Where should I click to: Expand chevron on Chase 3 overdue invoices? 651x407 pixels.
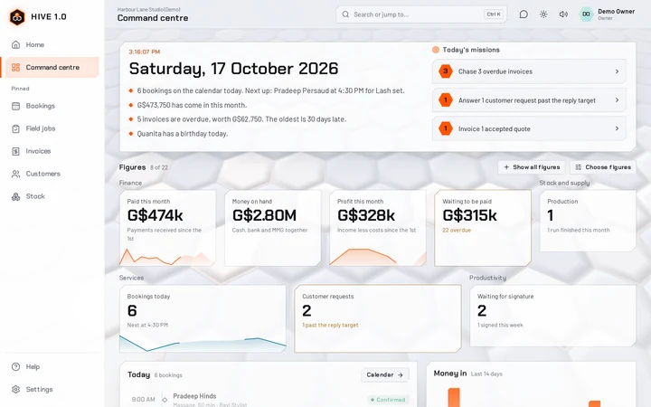pyautogui.click(x=617, y=71)
